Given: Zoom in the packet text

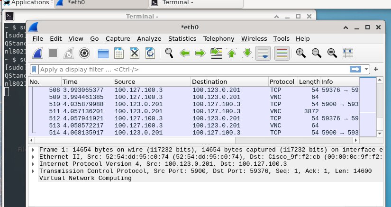Looking at the screenshot, I should point(301,53).
